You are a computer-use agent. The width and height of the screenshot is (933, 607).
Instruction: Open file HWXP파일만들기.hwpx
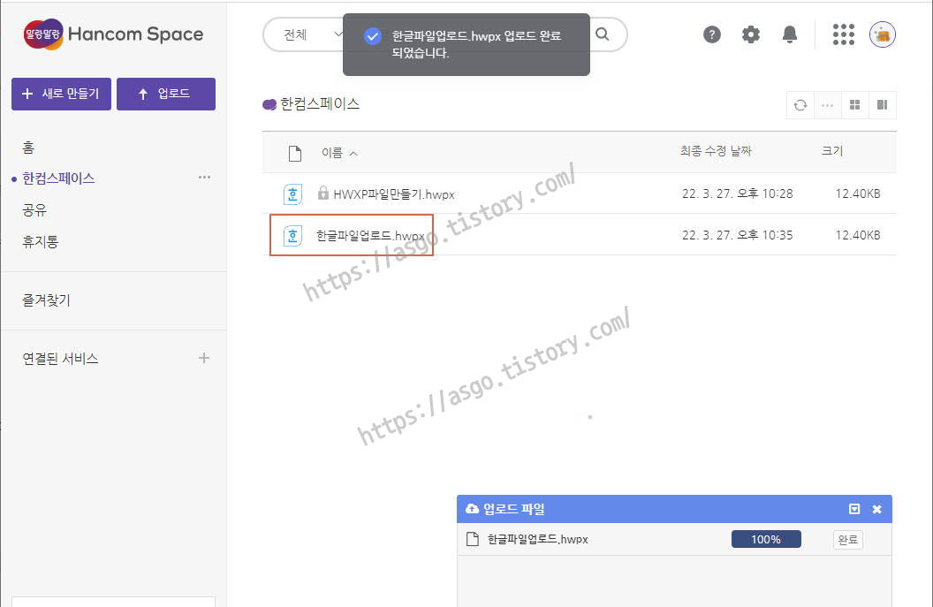pos(394,194)
